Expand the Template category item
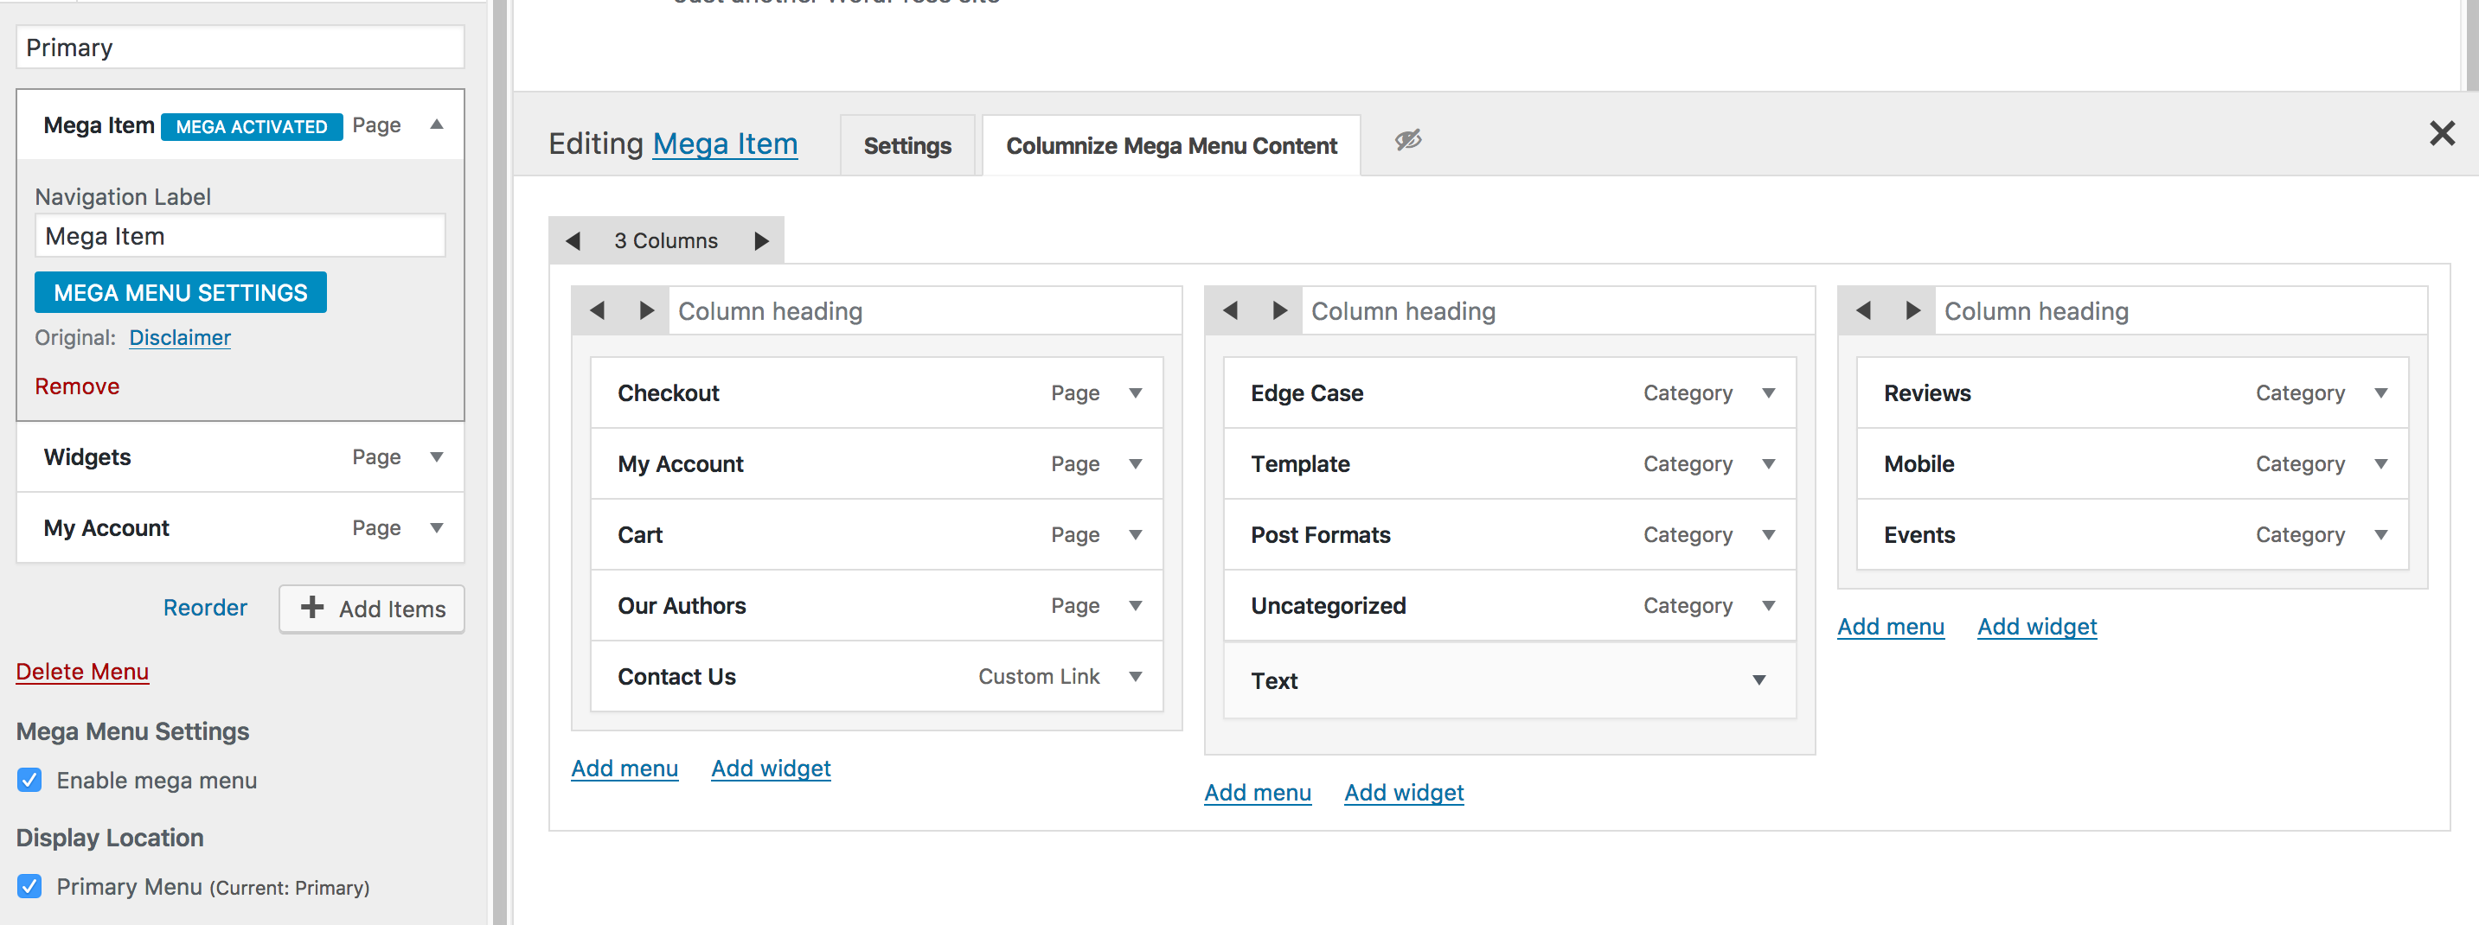This screenshot has width=2479, height=925. point(1769,464)
